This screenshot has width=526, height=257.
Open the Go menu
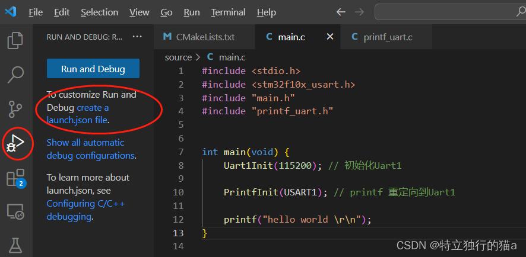pos(166,12)
